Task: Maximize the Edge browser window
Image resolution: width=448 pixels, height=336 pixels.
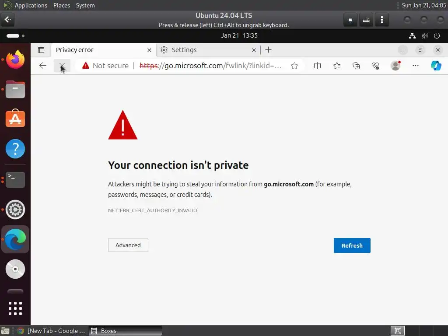Action: tap(420, 50)
